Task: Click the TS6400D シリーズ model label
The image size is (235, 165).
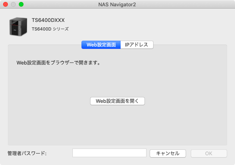Action: 50,29
